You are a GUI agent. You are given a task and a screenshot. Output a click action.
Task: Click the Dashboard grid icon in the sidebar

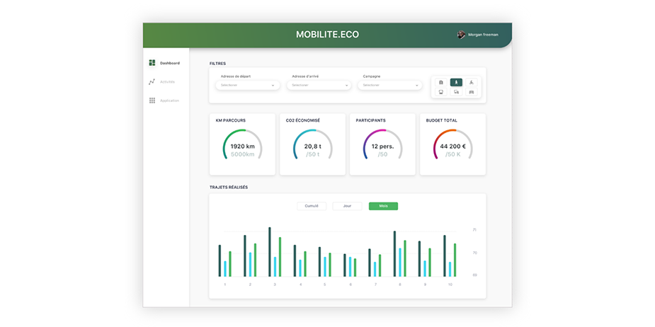[152, 63]
